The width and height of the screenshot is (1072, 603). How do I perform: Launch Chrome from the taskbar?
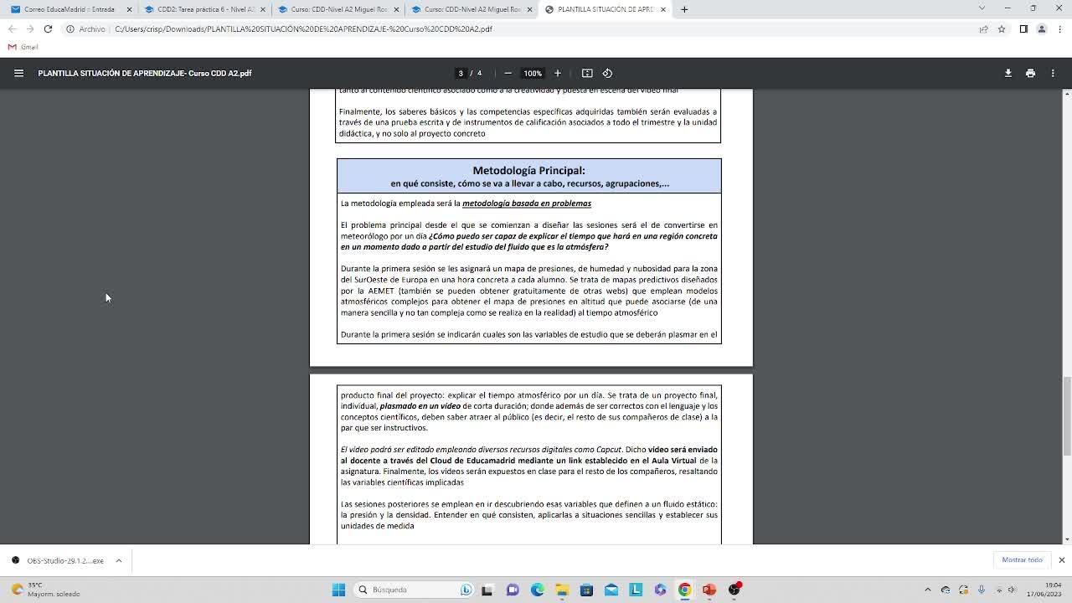[x=684, y=590]
